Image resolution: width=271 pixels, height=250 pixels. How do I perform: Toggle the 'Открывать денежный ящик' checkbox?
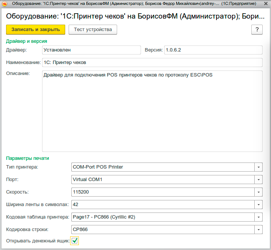(x=75, y=241)
